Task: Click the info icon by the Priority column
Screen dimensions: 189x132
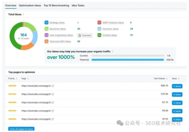Action: click(16, 78)
